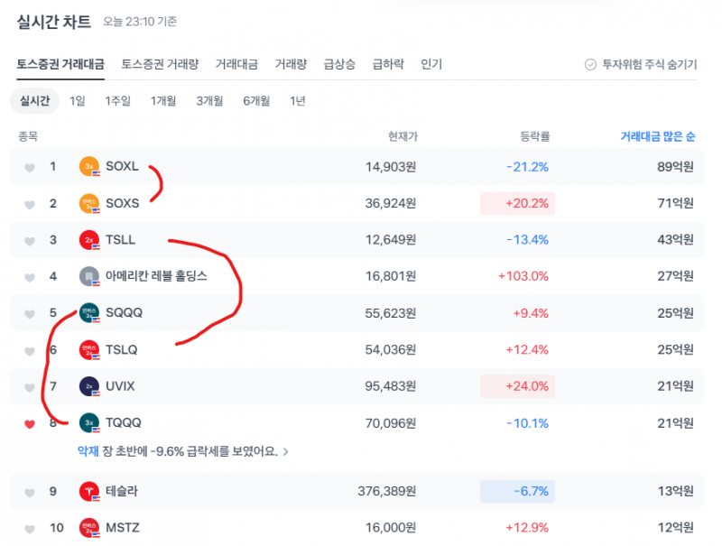This screenshot has height=546, width=722.
Task: Click the 89억원 trading amount
Action: [675, 167]
